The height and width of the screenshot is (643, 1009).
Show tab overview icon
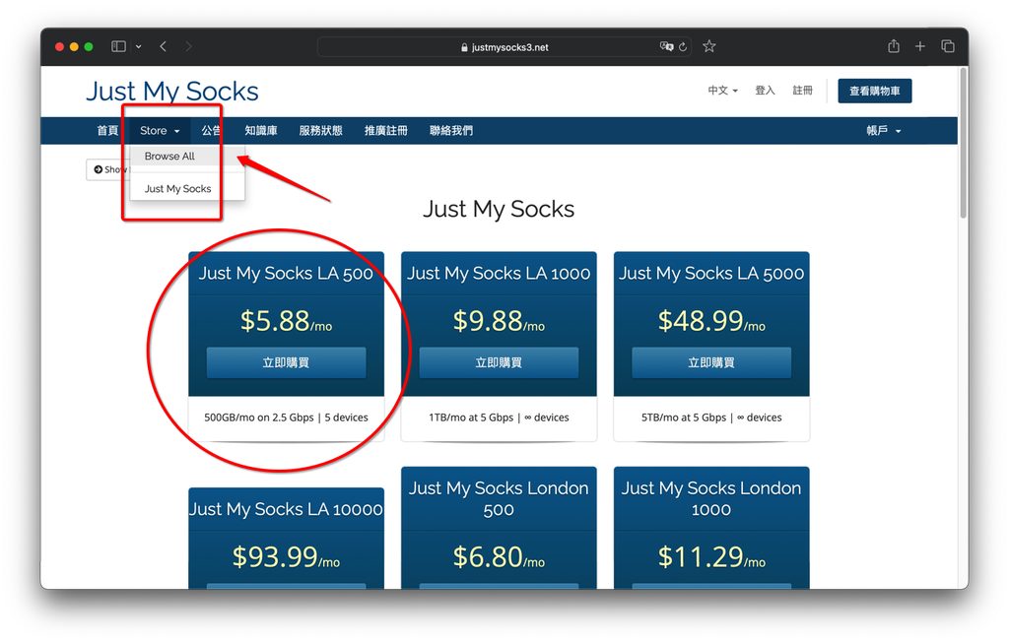click(948, 46)
